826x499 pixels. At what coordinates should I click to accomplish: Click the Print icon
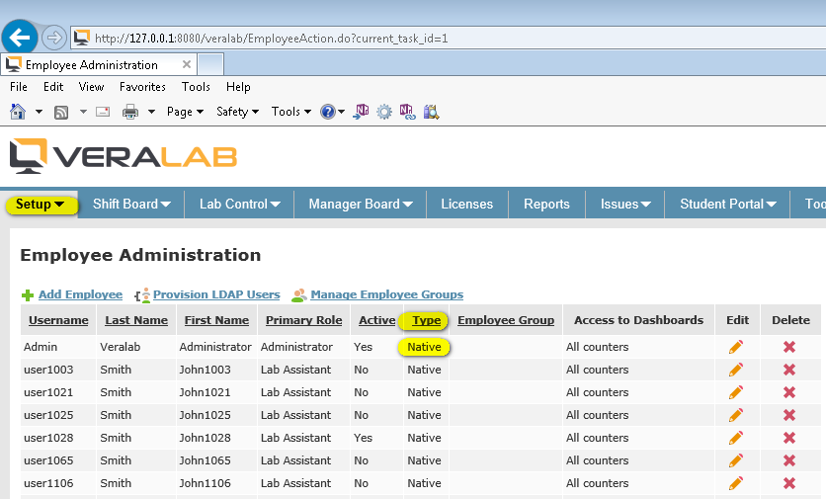point(130,112)
